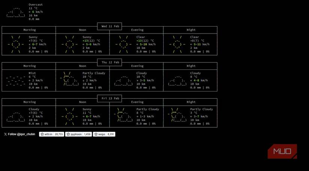Screen dimensions: 309x171
Task: Click the Wed 11 Feb Evening clear icon
Action: [x=123, y=44]
